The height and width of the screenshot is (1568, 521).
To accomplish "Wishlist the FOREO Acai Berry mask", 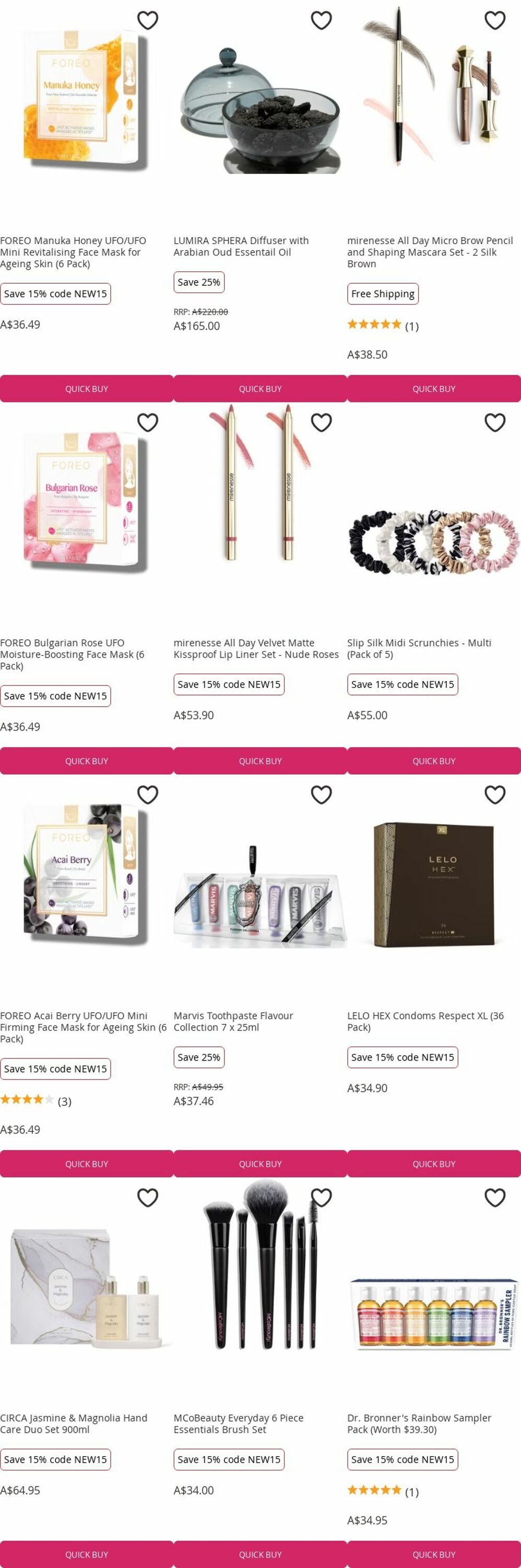I will pos(148,795).
